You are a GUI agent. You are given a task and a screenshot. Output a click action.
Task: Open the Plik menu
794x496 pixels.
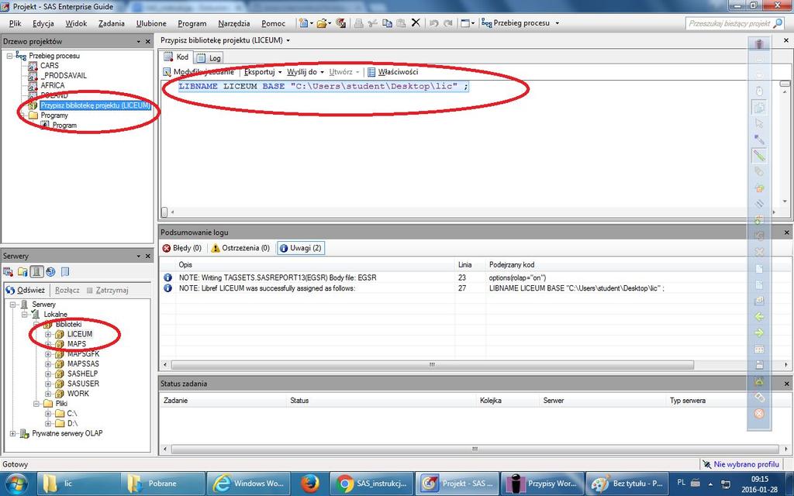coord(16,23)
